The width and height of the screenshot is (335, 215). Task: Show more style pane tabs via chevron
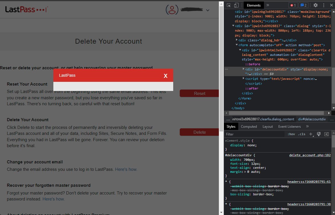tap(307, 127)
